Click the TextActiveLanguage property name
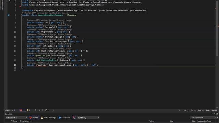Image resolution: width=219 pixels, height=123 pixels. [56, 41]
